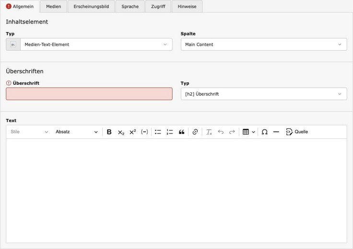Image resolution: width=353 pixels, height=249 pixels.
Task: Insert a horizontal line
Action: pos(276,132)
